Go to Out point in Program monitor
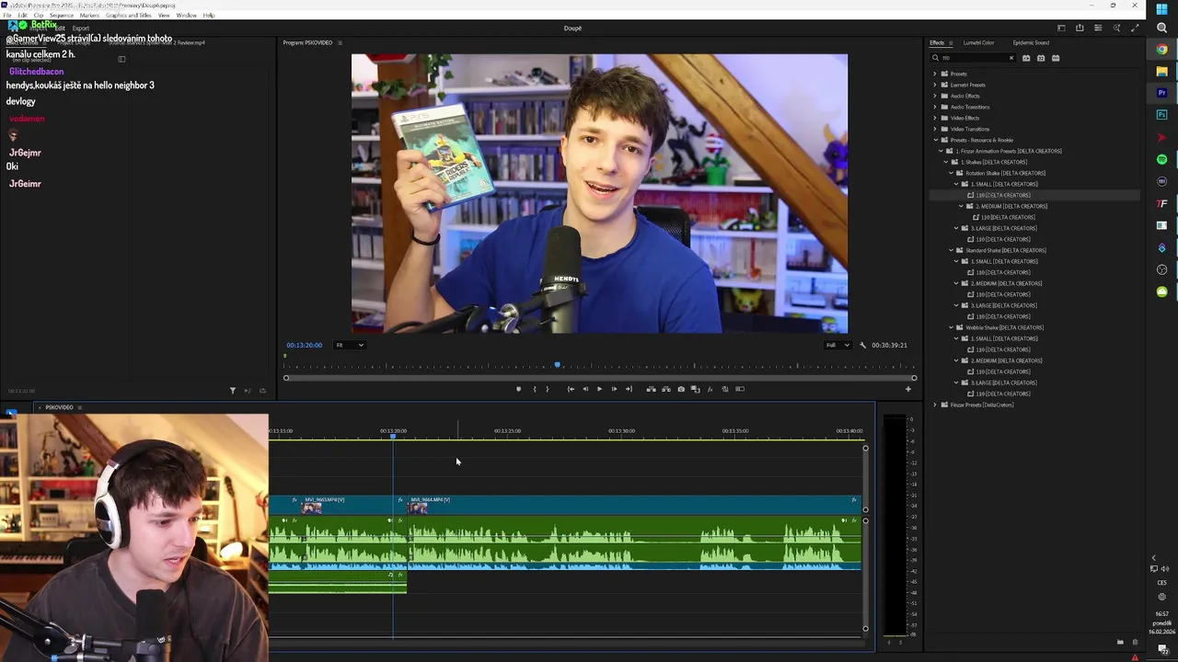The width and height of the screenshot is (1178, 662). click(629, 389)
